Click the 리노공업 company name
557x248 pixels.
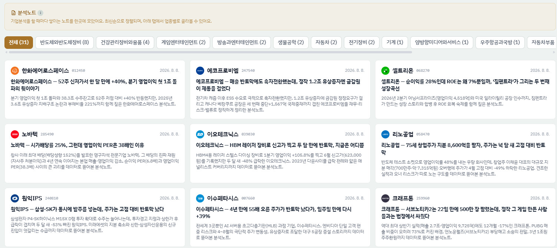[x=403, y=134]
